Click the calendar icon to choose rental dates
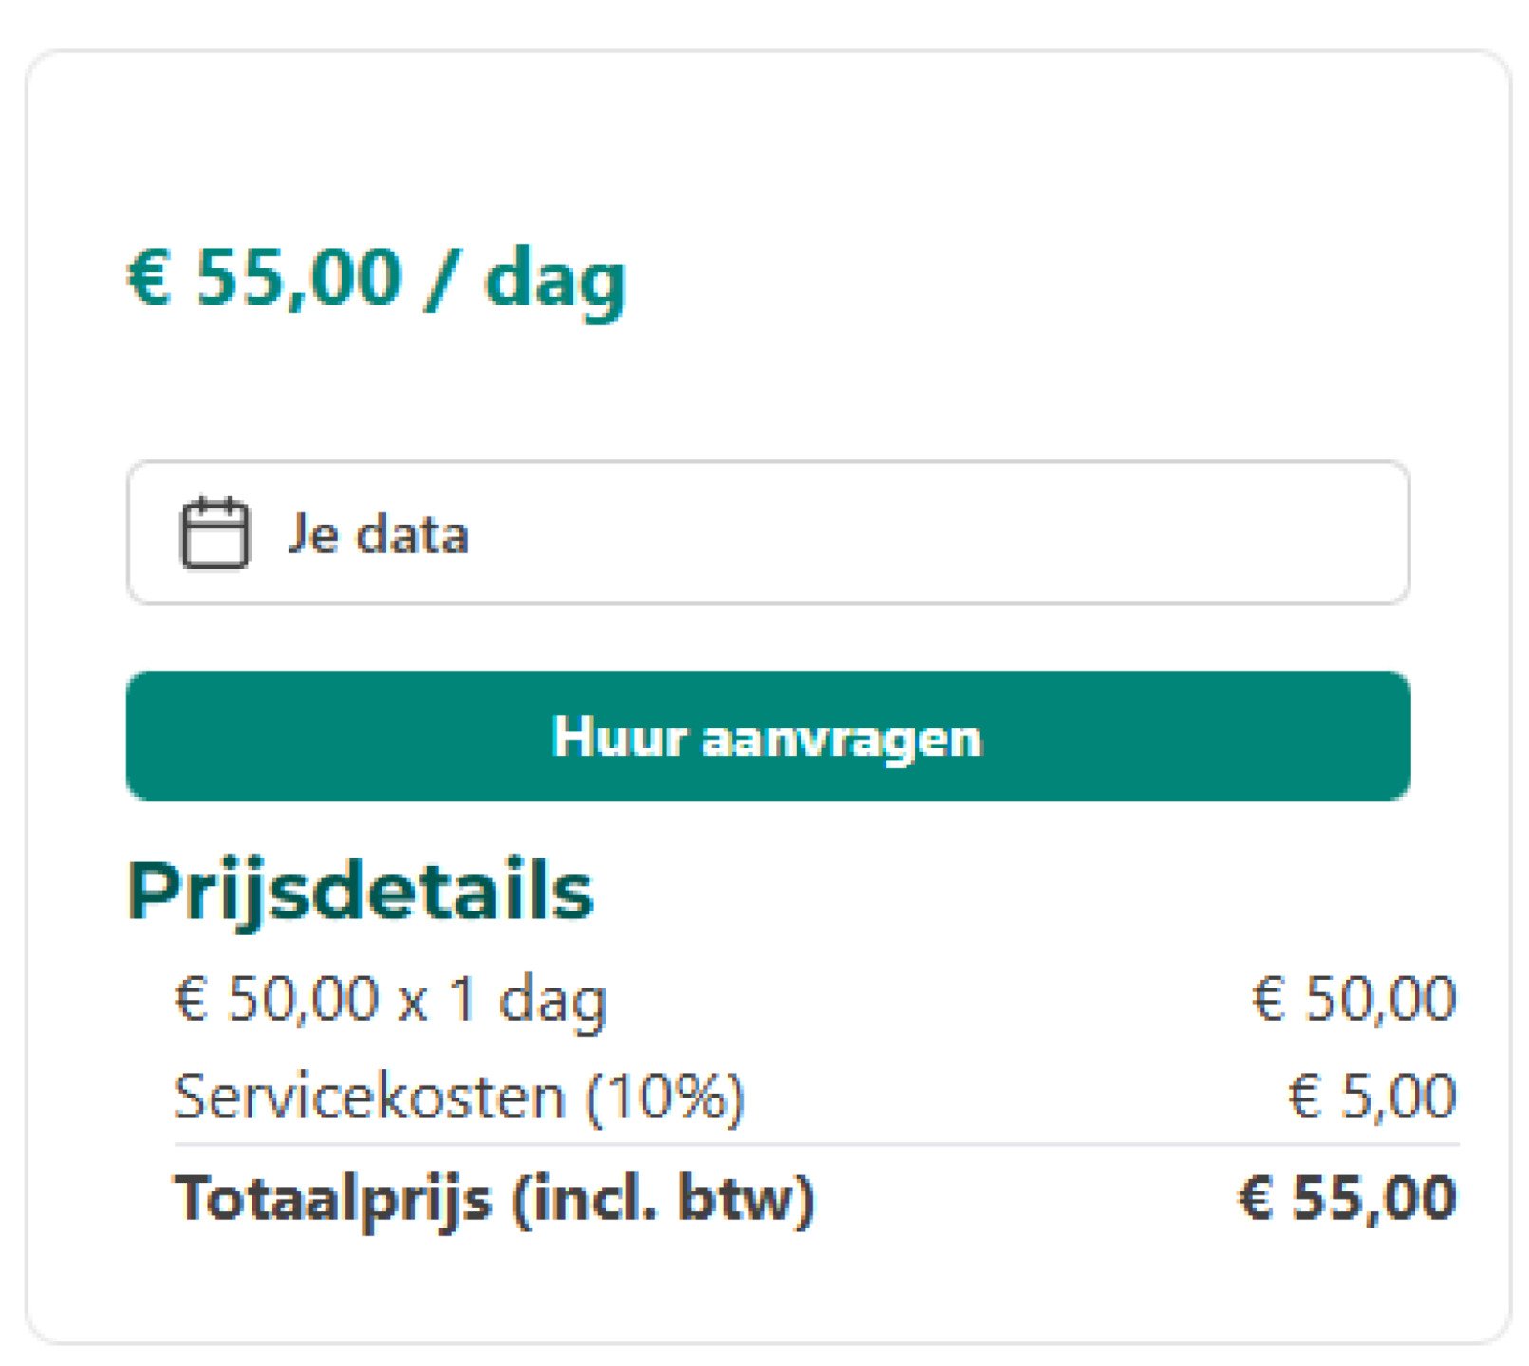Viewport: 1529px width, 1366px height. click(216, 533)
